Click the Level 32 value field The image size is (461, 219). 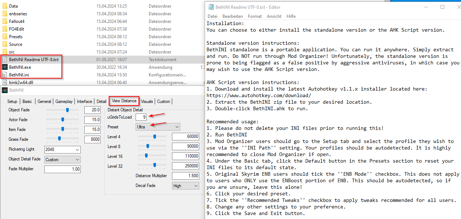[x=185, y=166]
